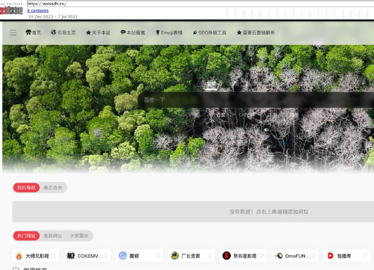The width and height of the screenshot is (374, 270).
Task: Open 本站留言 message board
Action: point(133,32)
